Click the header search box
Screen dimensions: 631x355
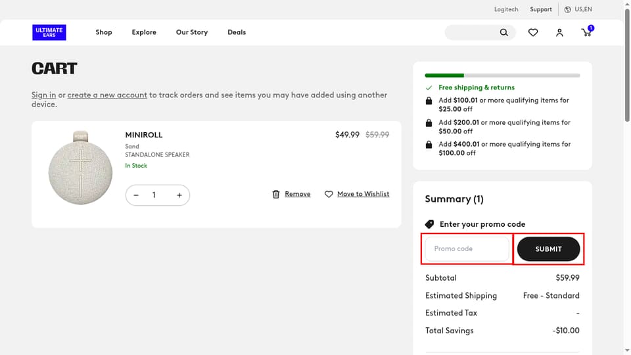480,32
